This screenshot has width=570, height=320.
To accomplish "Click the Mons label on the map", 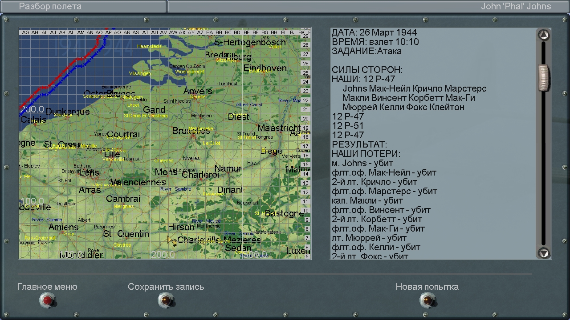I will pyautogui.click(x=166, y=172).
